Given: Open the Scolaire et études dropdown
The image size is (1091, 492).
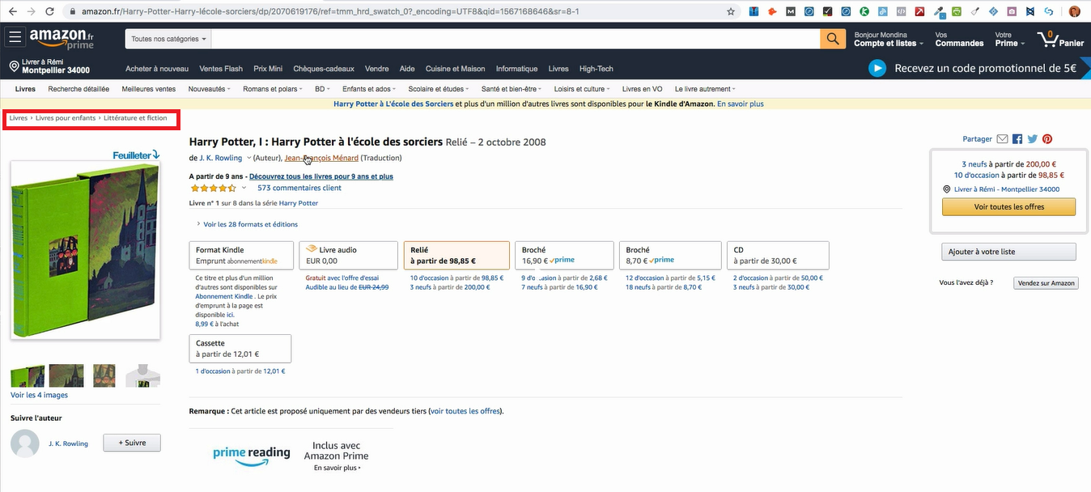Looking at the screenshot, I should (x=439, y=89).
